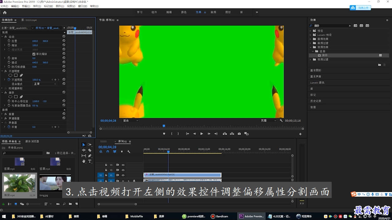Click New Bin icon in Effects panel
This screenshot has height=220, width=392.
379,65
